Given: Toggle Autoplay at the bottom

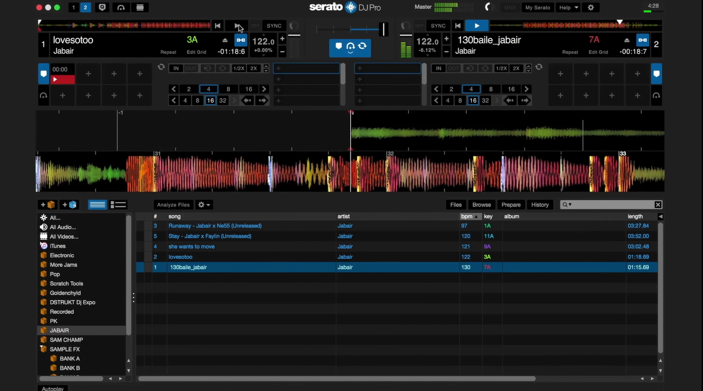Looking at the screenshot, I should [x=53, y=388].
